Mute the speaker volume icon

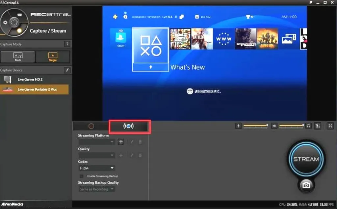[274, 126]
